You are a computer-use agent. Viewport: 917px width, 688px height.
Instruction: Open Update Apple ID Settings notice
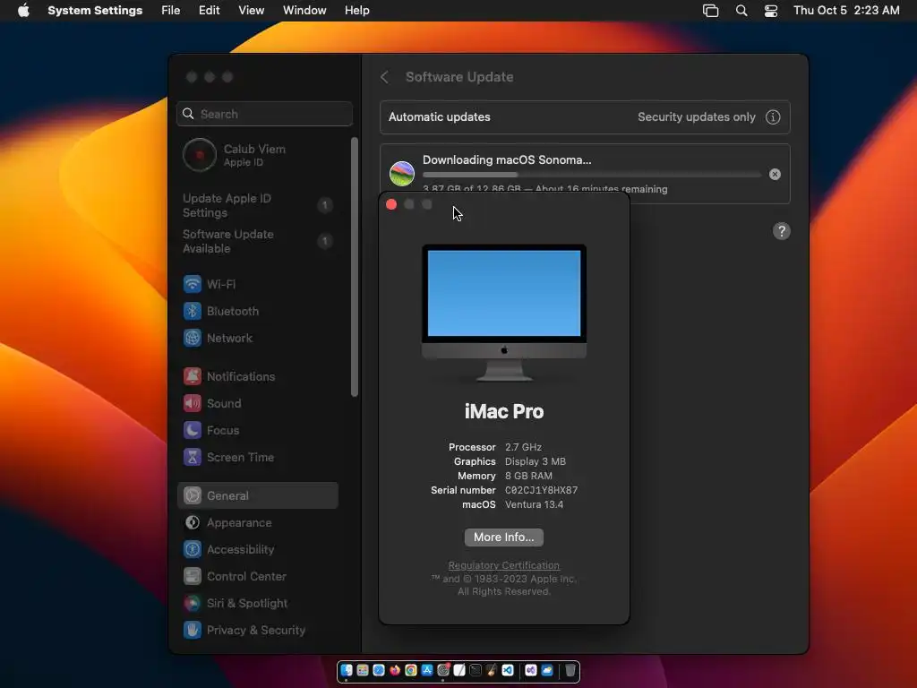[257, 205]
